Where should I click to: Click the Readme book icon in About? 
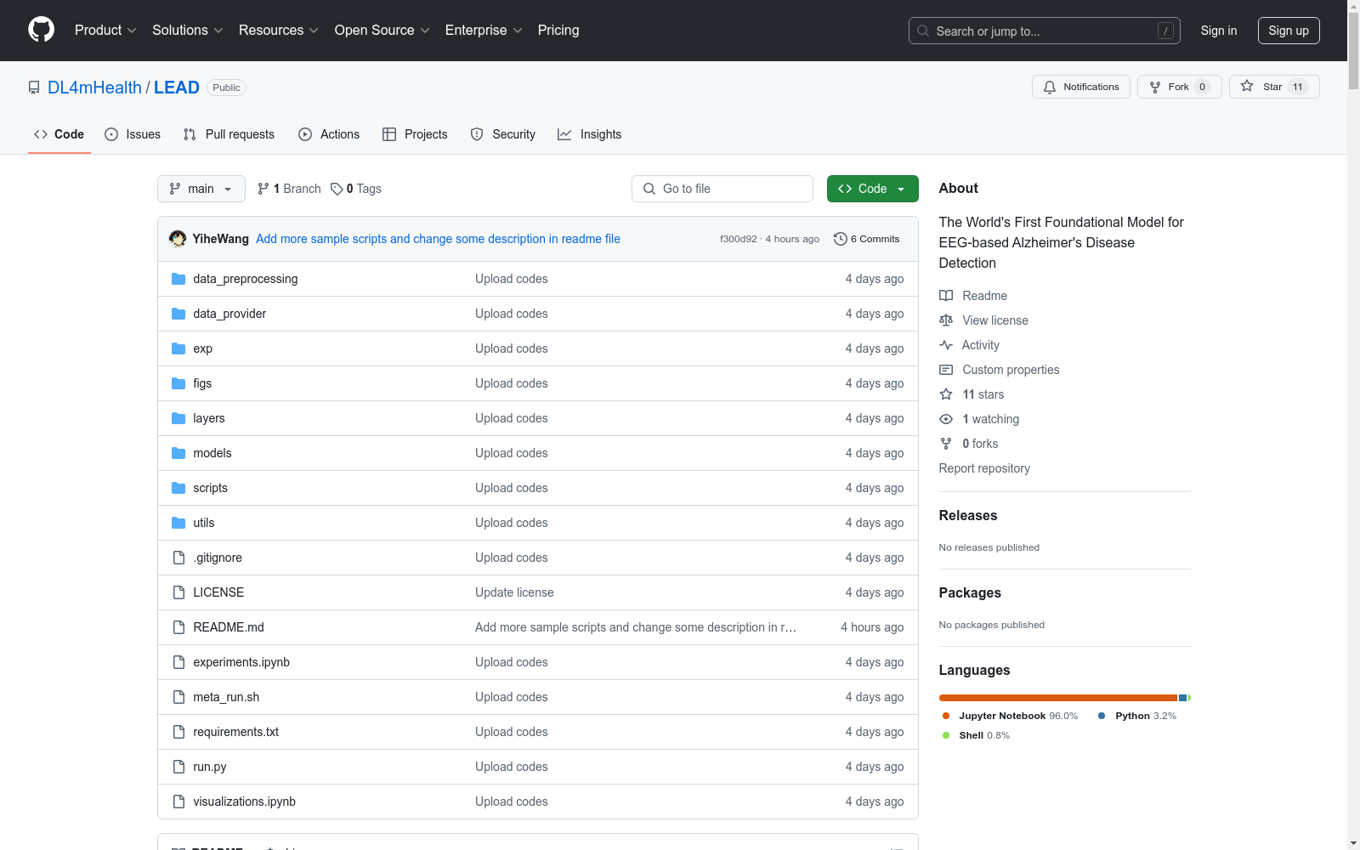click(946, 296)
